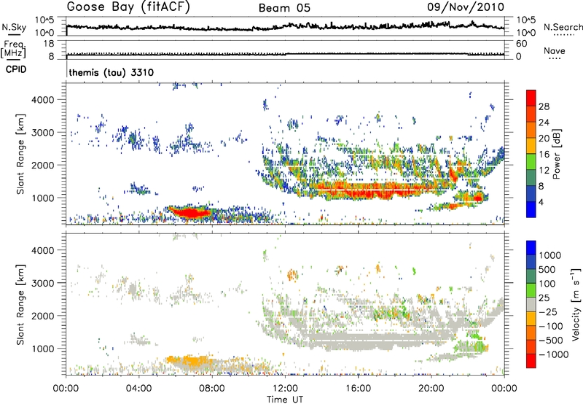
Task: Click the "CPID" row label
Action: 16,69
